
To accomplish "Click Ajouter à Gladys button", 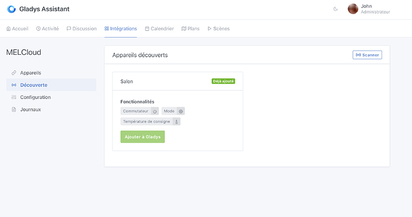I will coord(143,137).
